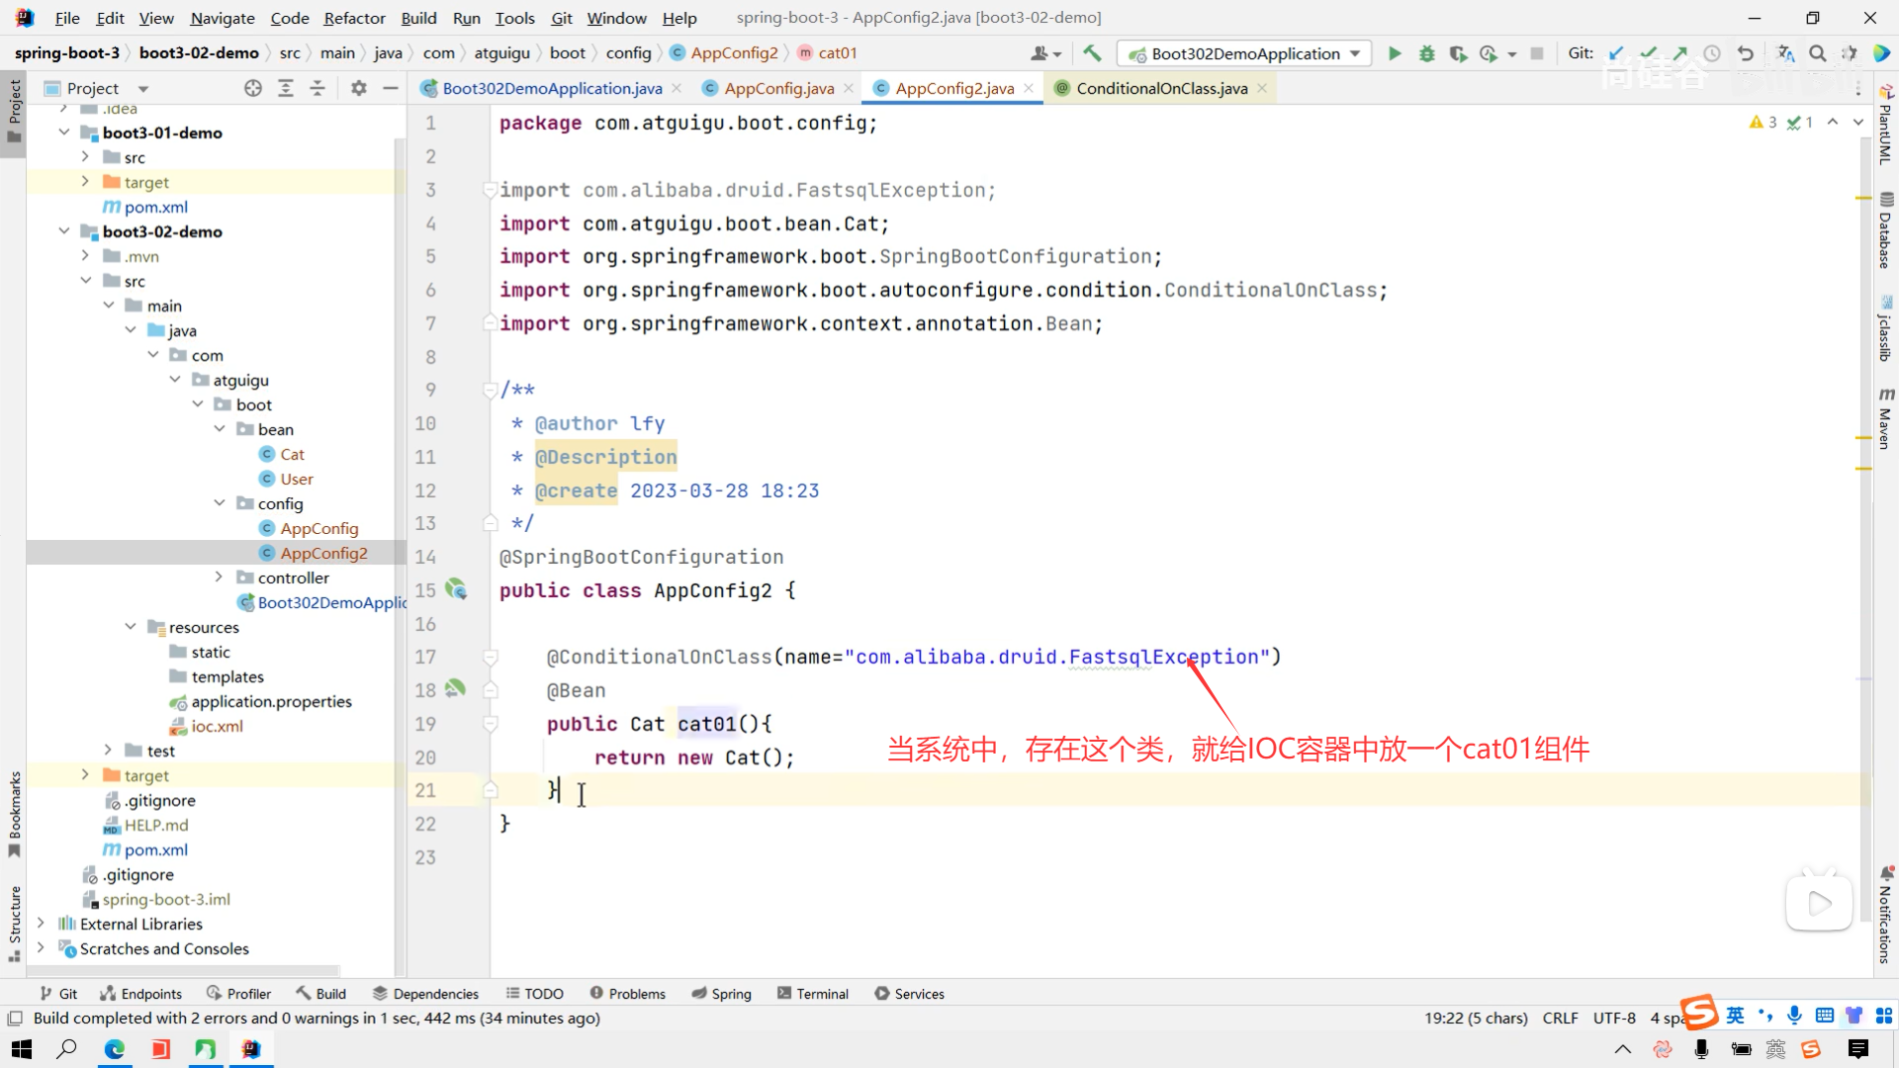Expand the controller folder
Image resolution: width=1899 pixels, height=1068 pixels.
219,578
